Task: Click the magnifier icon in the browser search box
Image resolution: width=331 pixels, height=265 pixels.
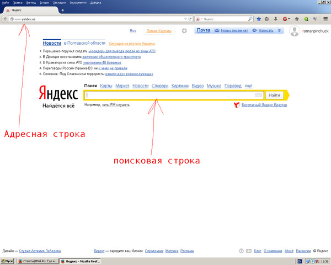Action: tap(250, 19)
